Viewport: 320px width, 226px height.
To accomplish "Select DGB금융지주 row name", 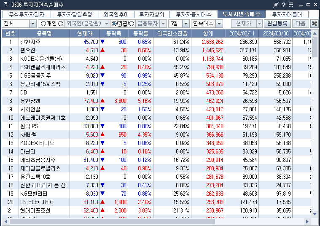I will pos(35,75).
